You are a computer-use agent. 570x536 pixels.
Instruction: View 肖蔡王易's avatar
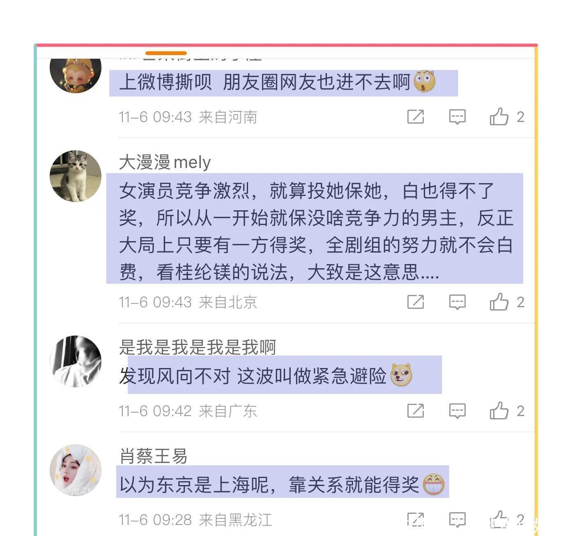[76, 470]
